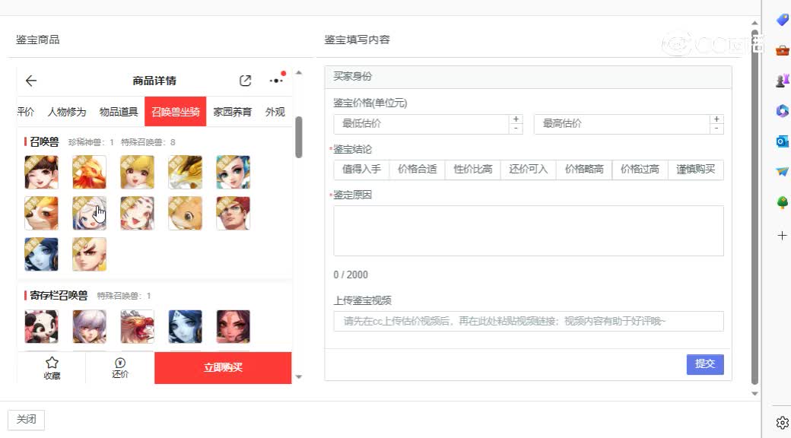Image resolution: width=791 pixels, height=438 pixels.
Task: Launch Telegram from the right sidebar
Action: 783,172
